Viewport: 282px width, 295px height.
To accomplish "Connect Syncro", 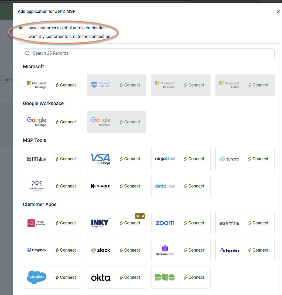I will pyautogui.click(x=258, y=159).
